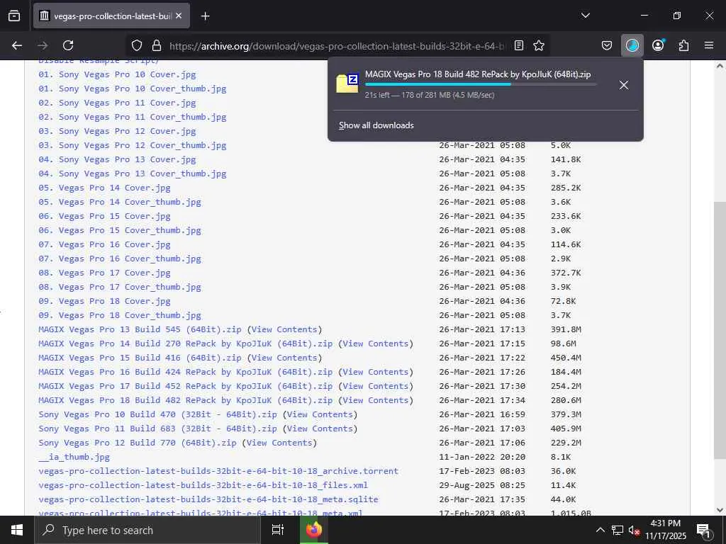Image resolution: width=726 pixels, height=544 pixels.
Task: Open the Firefox account icon
Action: (658, 45)
